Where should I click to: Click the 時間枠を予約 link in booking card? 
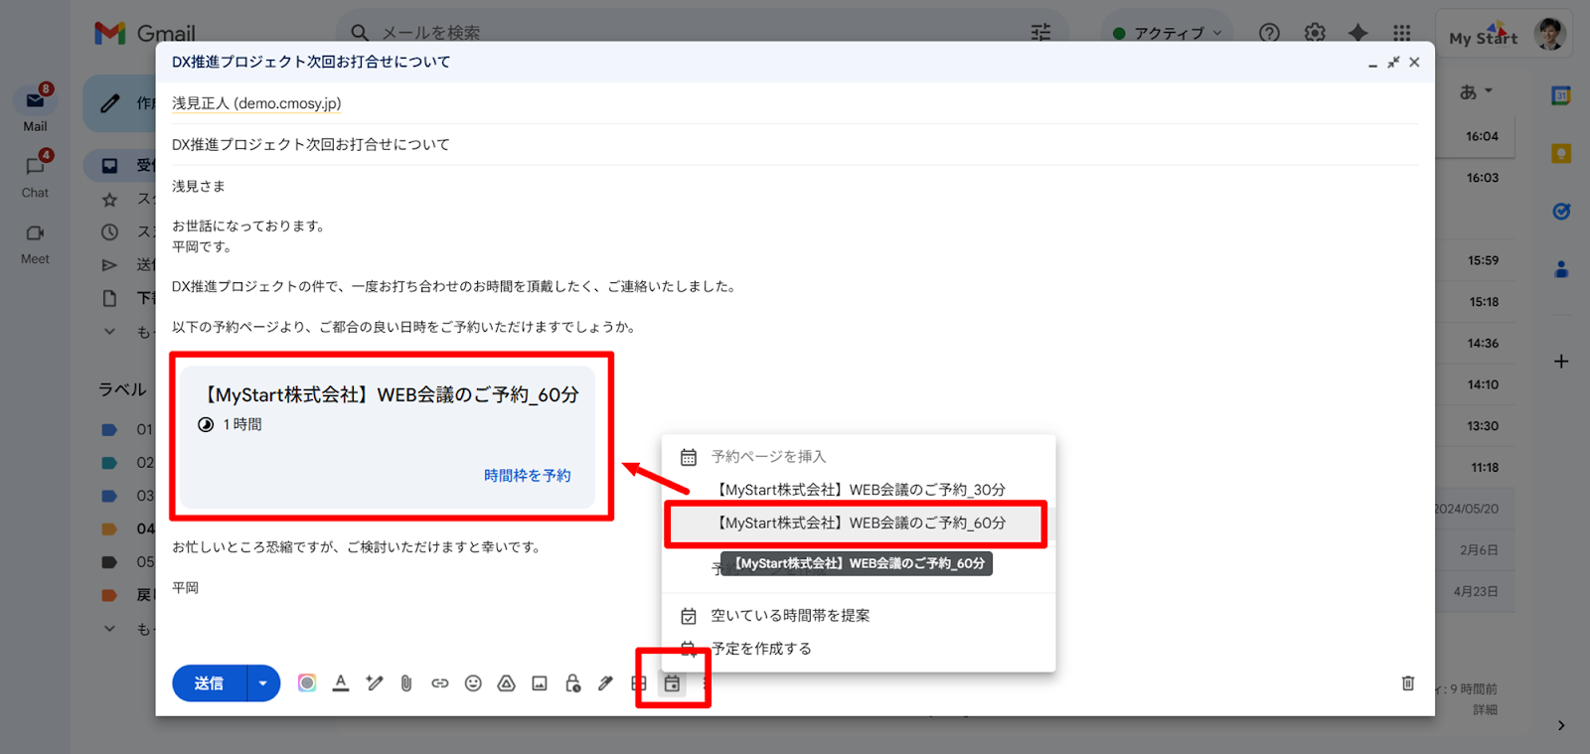[527, 476]
